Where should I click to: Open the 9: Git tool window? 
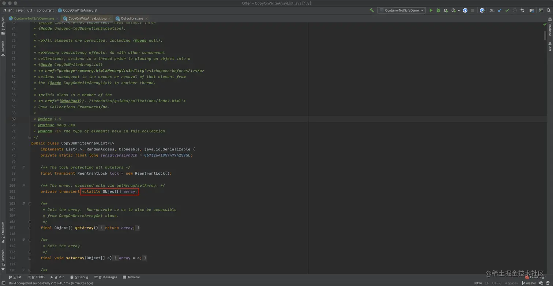click(15, 277)
